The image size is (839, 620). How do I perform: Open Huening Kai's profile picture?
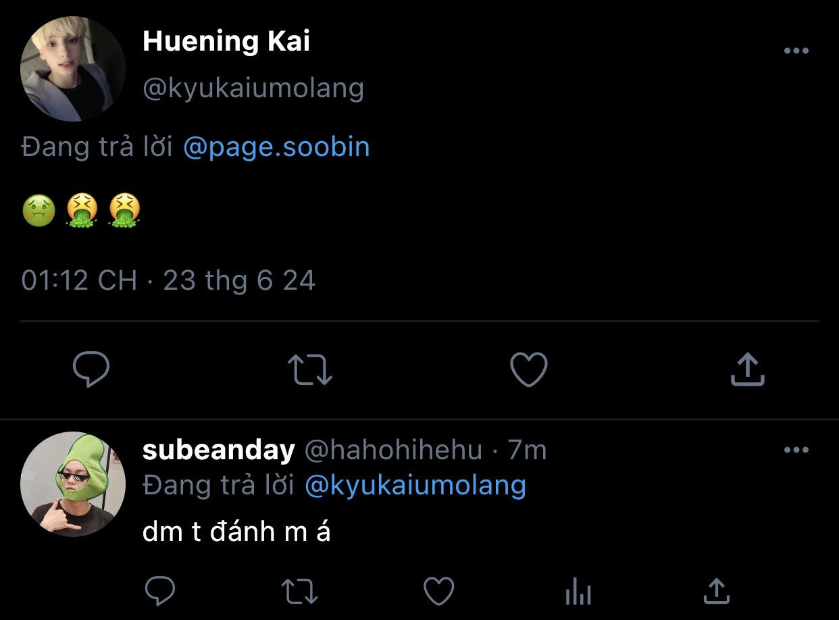73,69
